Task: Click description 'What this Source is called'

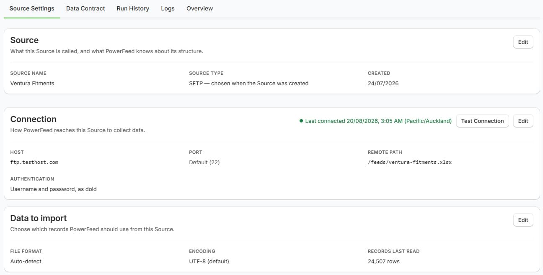Action: click(106, 51)
